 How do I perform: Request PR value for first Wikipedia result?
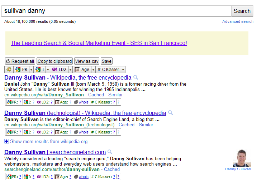[x=20, y=102]
